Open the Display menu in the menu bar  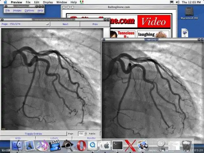pyautogui.click(x=48, y=2)
